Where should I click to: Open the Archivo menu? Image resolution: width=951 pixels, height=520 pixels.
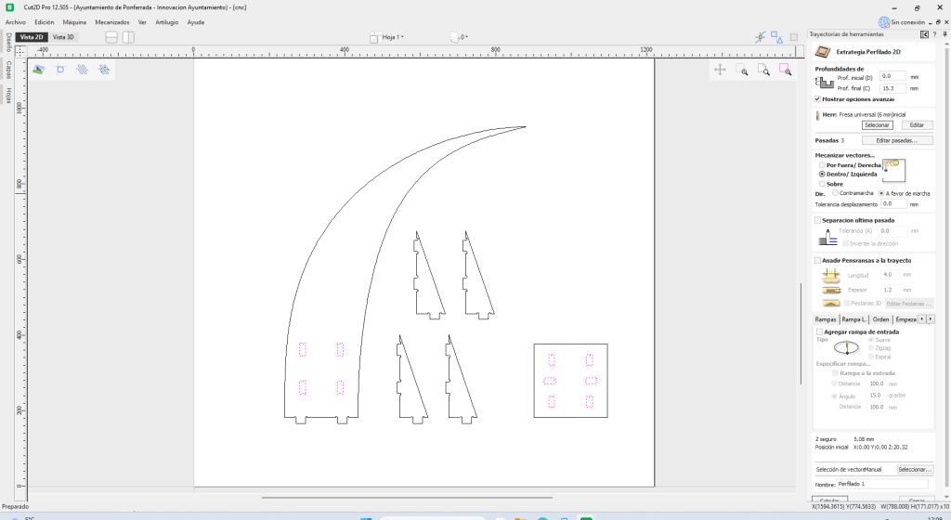click(16, 22)
